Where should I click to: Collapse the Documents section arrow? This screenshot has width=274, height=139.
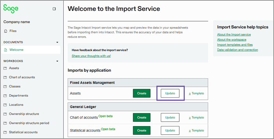pyautogui.click(x=57, y=42)
